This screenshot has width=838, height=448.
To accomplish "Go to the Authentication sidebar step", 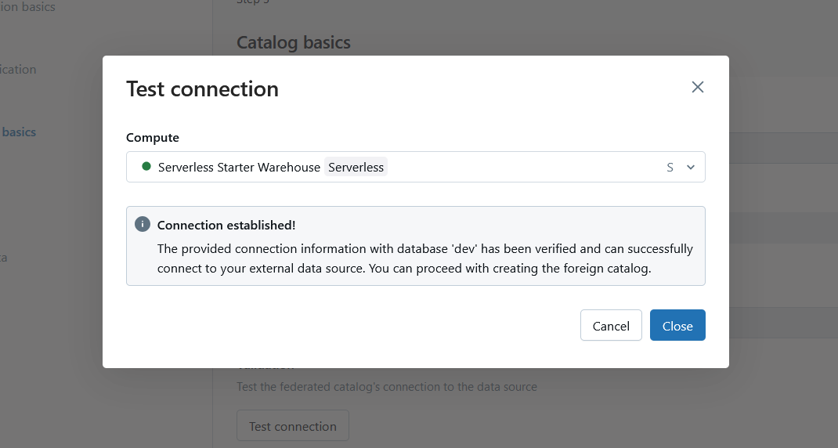I will (18, 69).
